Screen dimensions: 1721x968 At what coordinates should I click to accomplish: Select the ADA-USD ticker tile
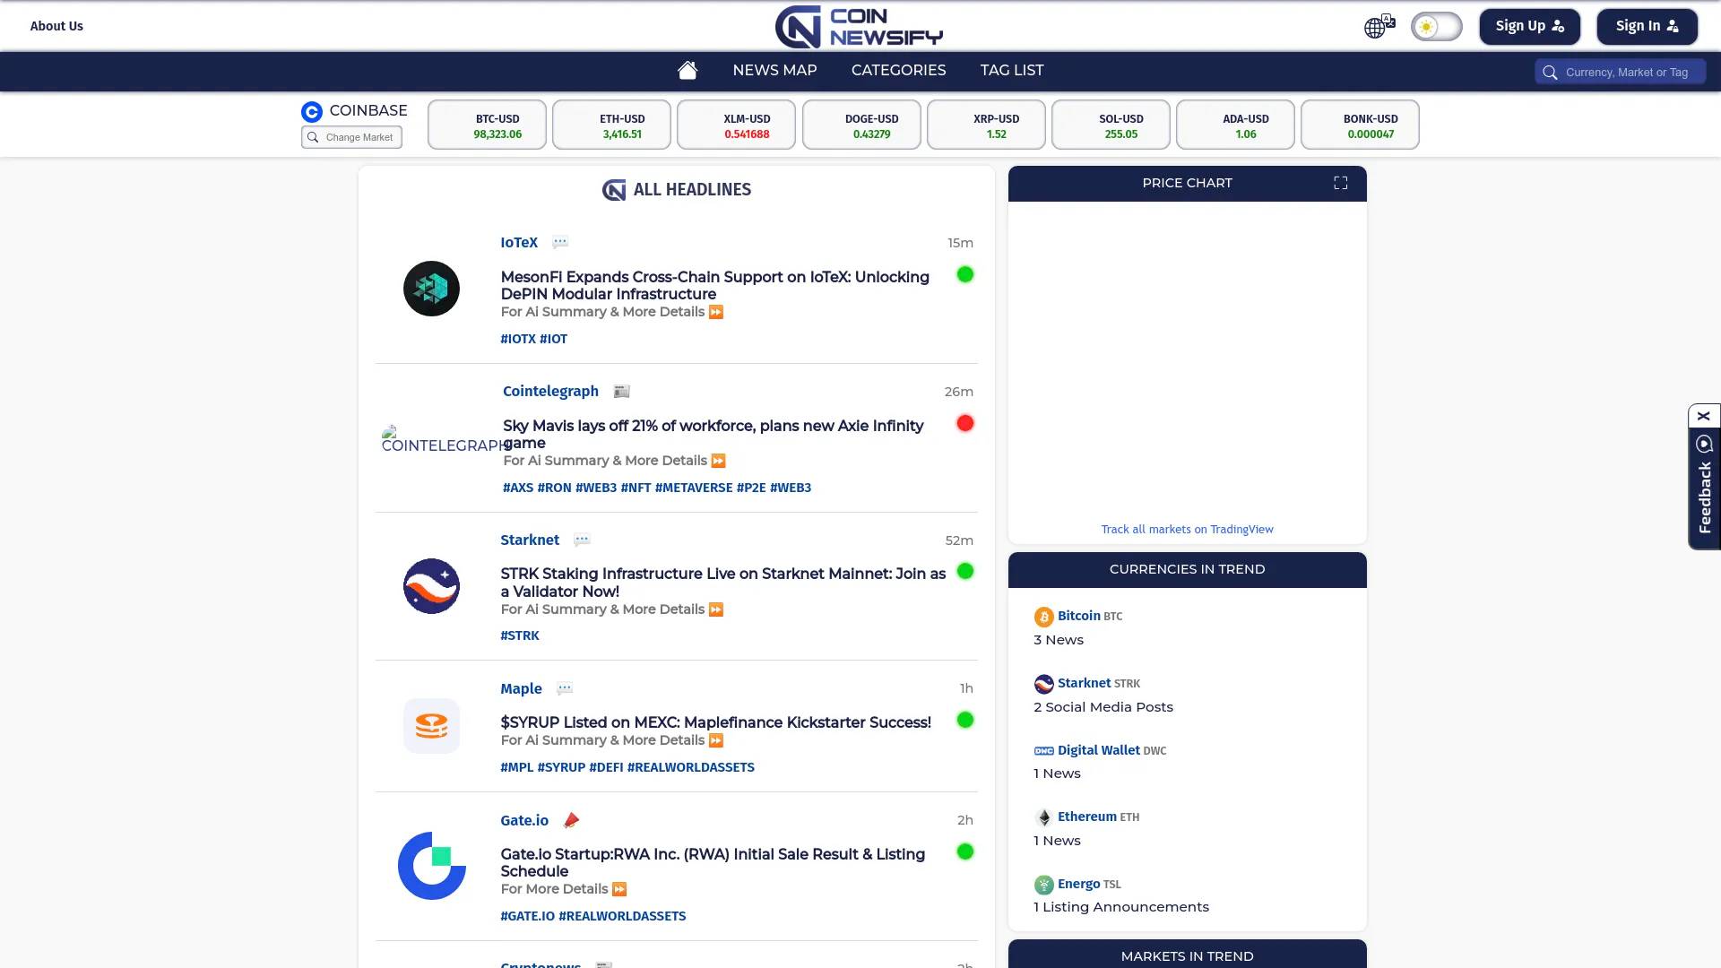click(x=1235, y=125)
